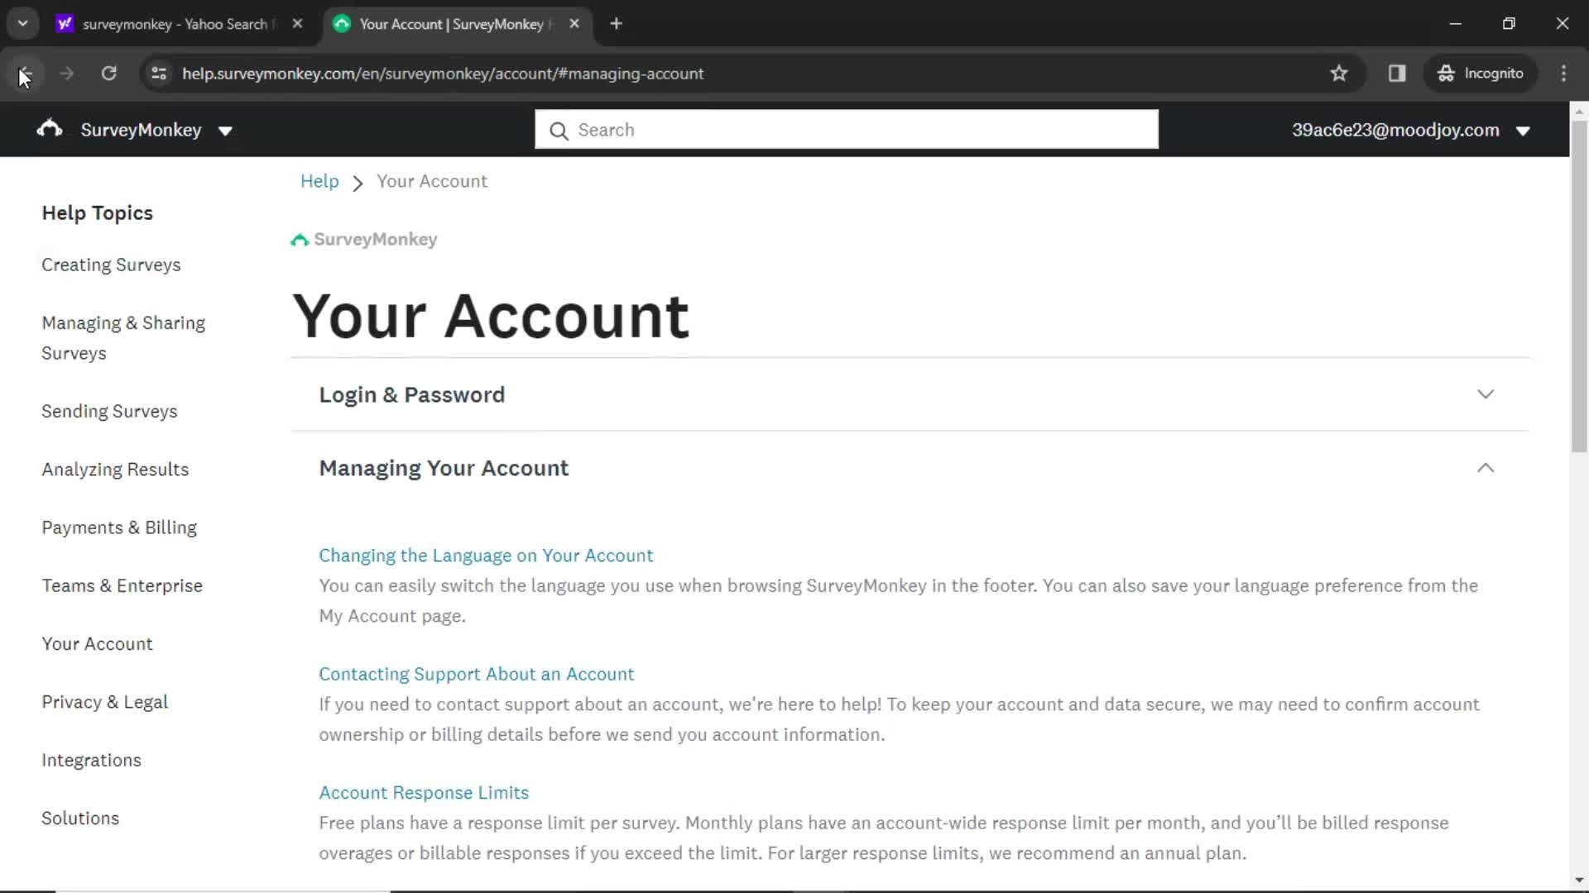Open site information icon in address bar
The height and width of the screenshot is (893, 1589).
[159, 74]
